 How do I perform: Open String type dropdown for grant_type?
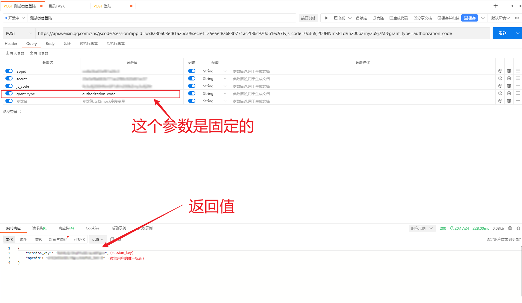point(215,93)
